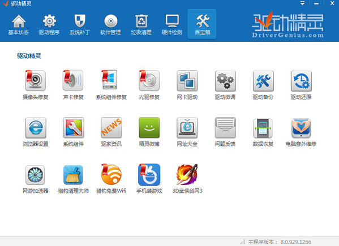Go to 基本状态 home tab
339x246 pixels.
[18, 24]
